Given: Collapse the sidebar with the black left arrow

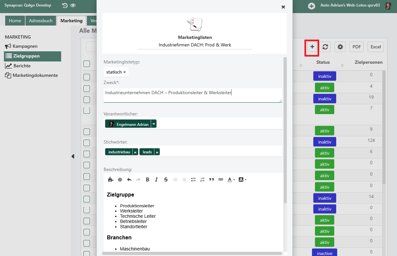Looking at the screenshot, I should pyautogui.click(x=73, y=157).
